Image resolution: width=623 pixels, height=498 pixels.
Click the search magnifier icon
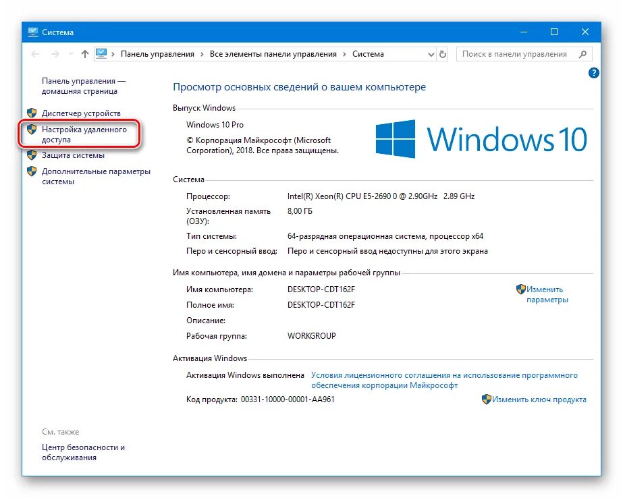583,54
